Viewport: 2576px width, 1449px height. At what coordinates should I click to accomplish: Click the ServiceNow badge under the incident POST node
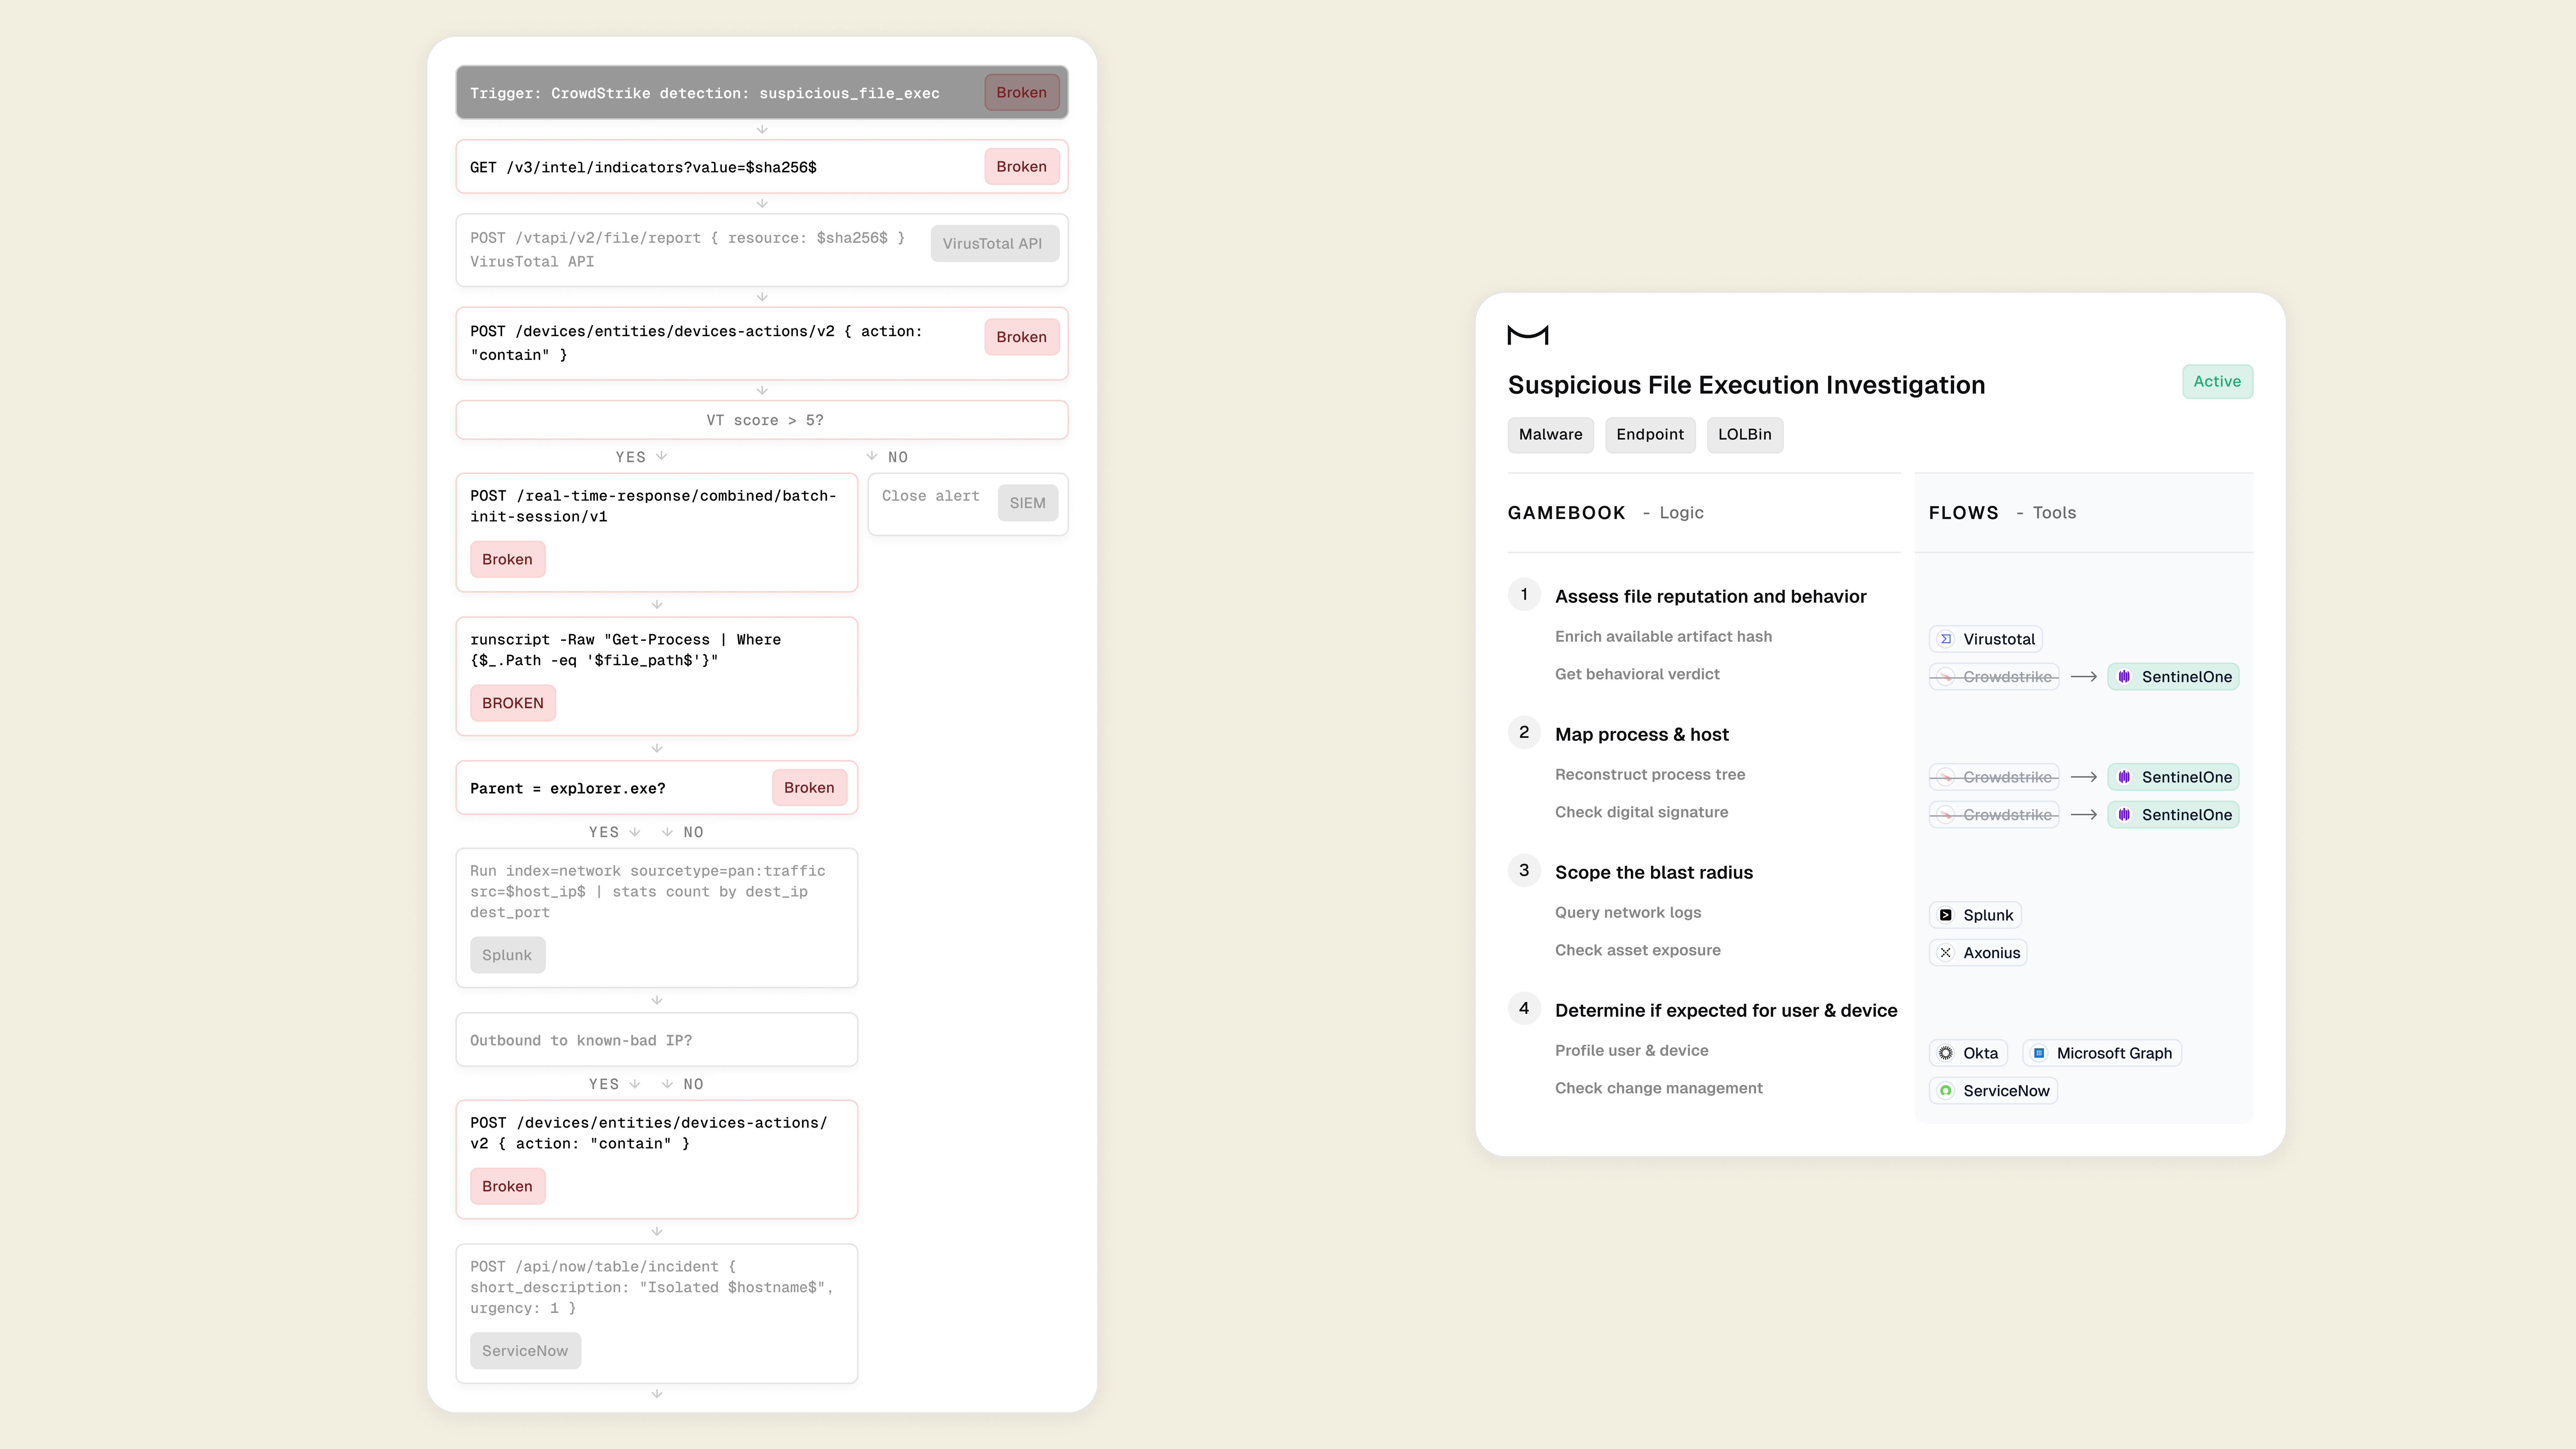[x=525, y=1351]
